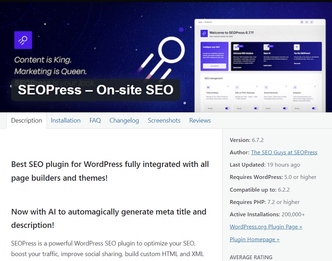Image resolution: width=332 pixels, height=261 pixels.
Task: Click the Configure your SEO card title
Action: [x=211, y=47]
